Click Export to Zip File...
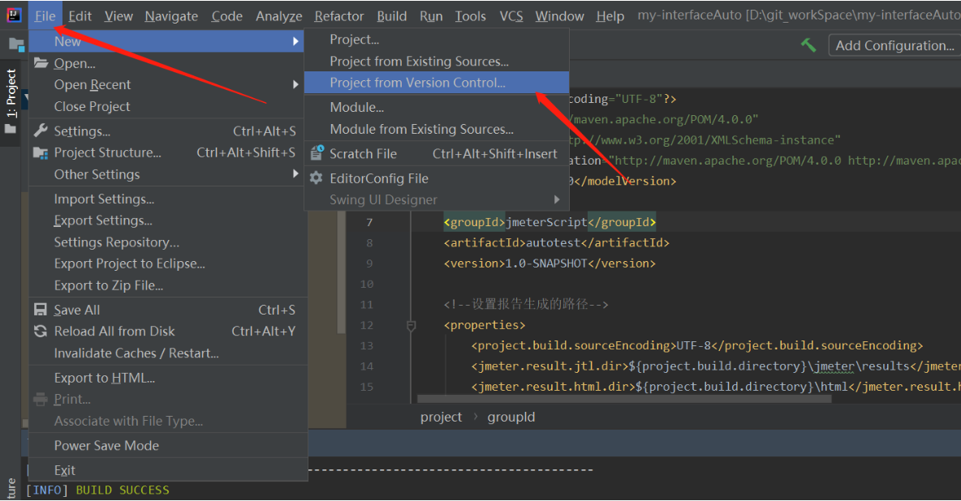Screen dimensions: 961x501 click(166, 285)
